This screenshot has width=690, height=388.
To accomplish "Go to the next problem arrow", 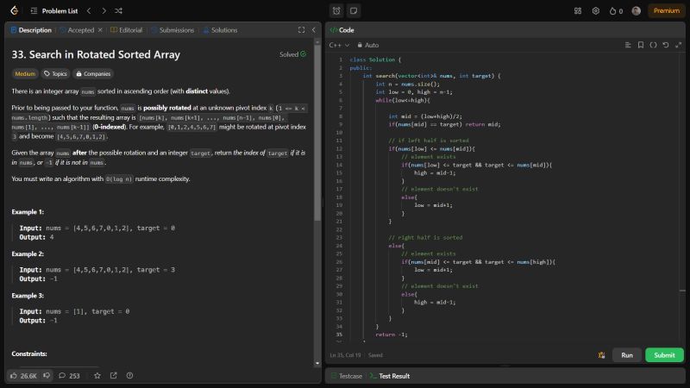I will (x=103, y=10).
